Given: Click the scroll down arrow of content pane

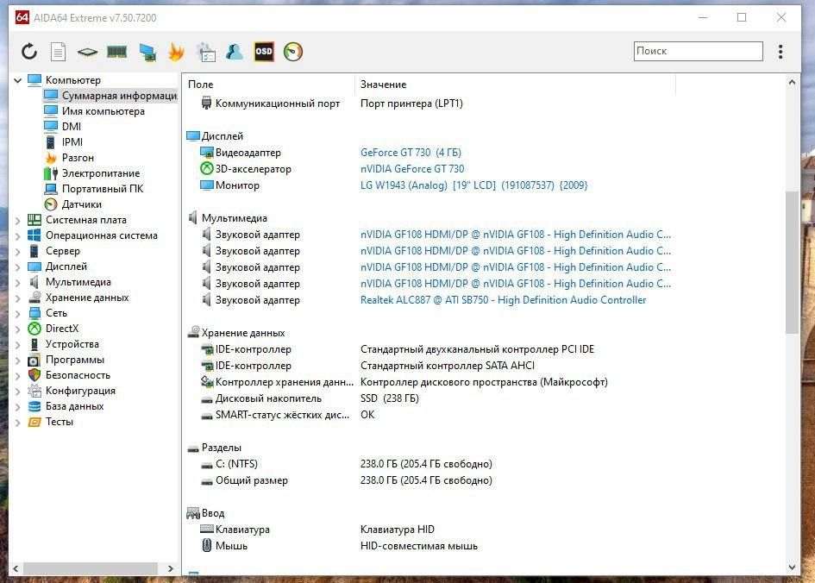Looking at the screenshot, I should coord(792,567).
